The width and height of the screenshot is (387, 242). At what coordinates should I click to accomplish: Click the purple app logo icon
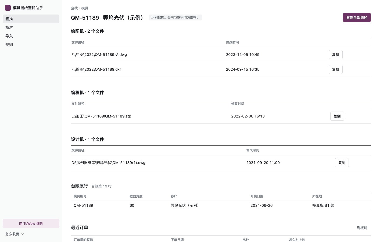8,8
